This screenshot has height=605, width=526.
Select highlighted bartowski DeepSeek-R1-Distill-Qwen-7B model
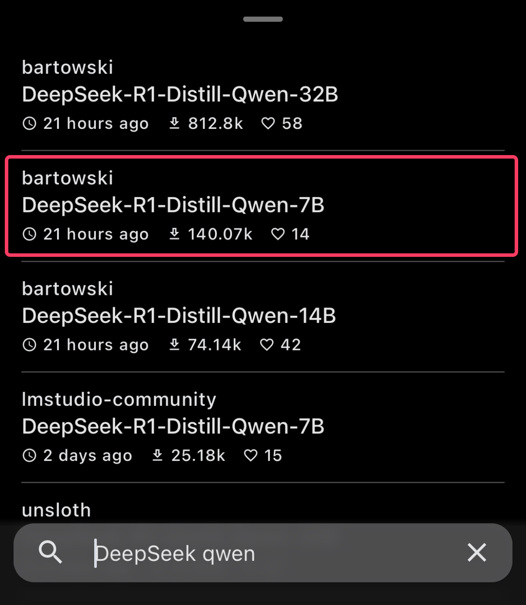tap(173, 205)
